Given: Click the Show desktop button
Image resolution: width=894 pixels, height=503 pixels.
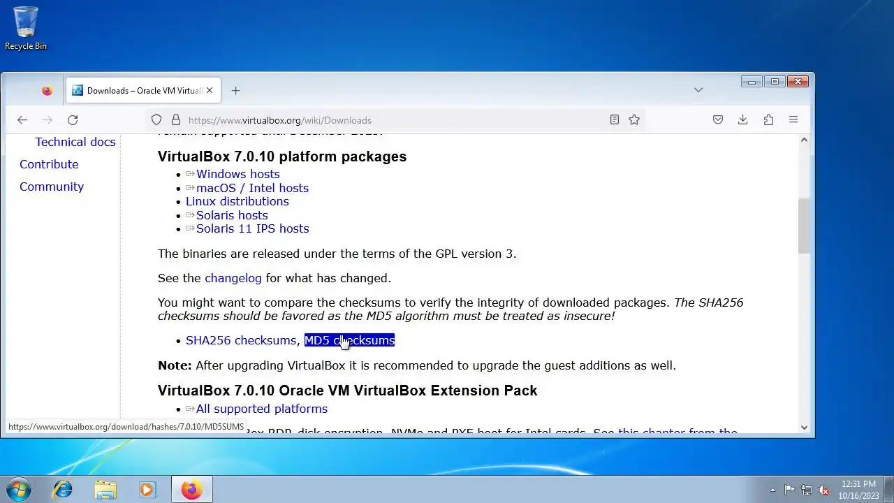Looking at the screenshot, I should 889,490.
